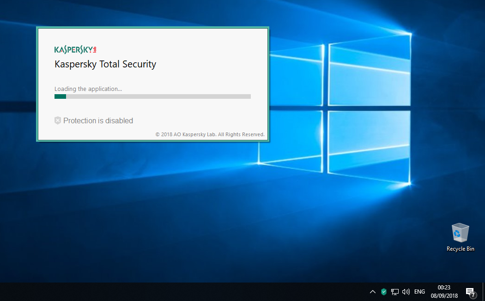Image resolution: width=485 pixels, height=301 pixels.
Task: Click the Kaspersky Lab logo
Action: point(75,49)
